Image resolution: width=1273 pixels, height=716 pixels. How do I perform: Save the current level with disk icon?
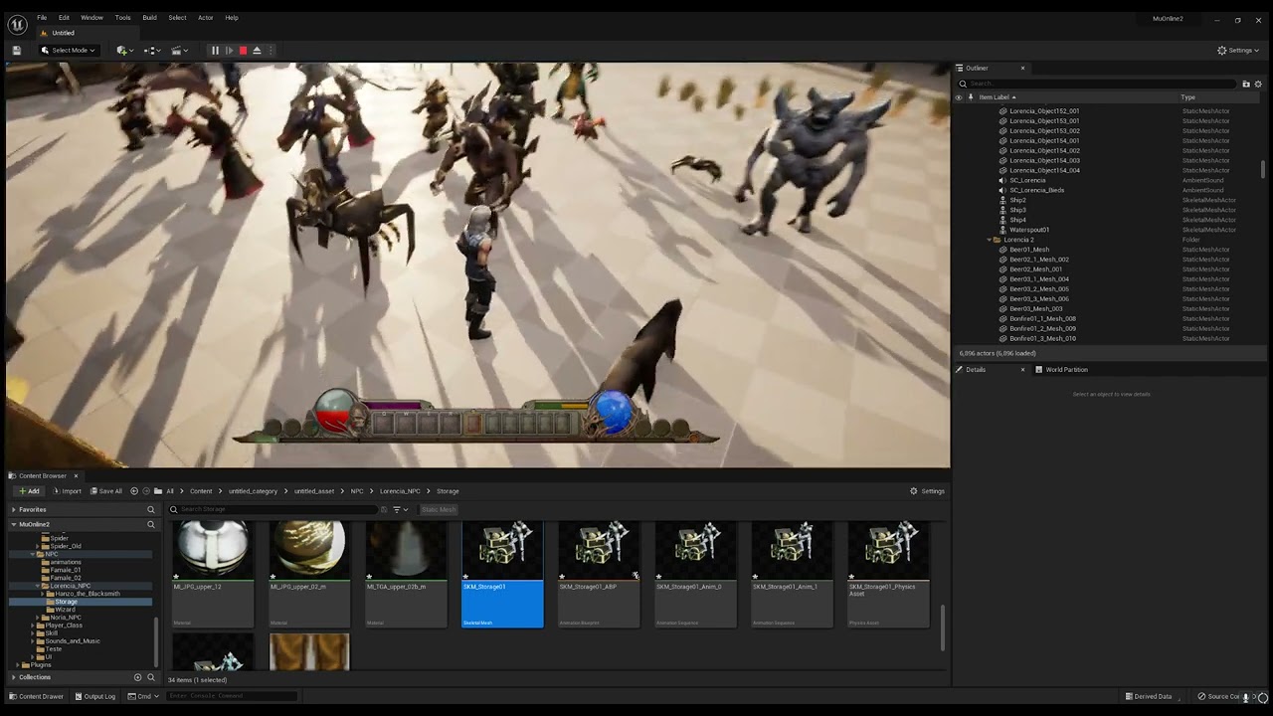tap(17, 51)
